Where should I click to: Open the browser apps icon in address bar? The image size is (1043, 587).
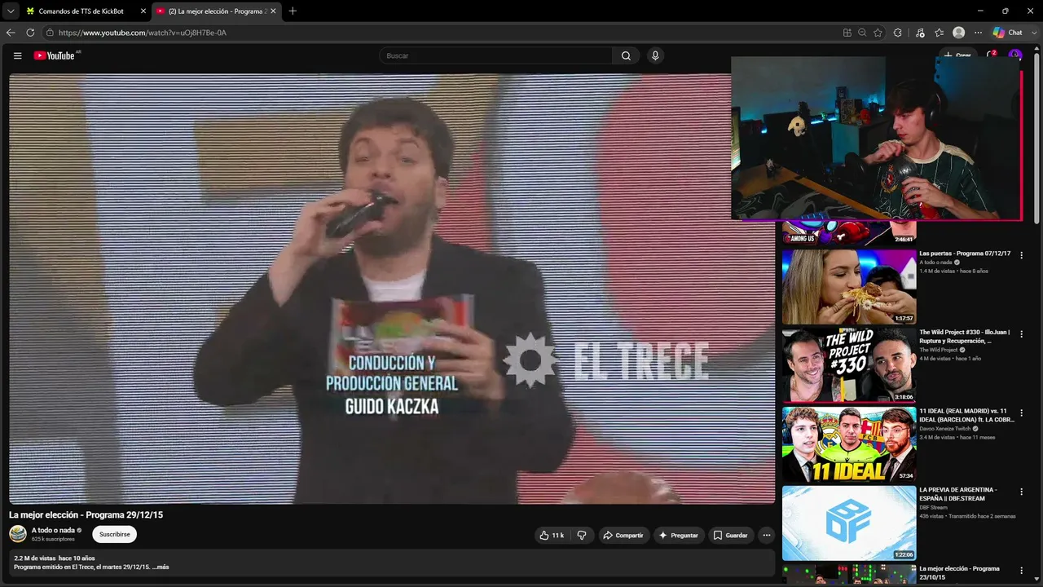point(847,33)
